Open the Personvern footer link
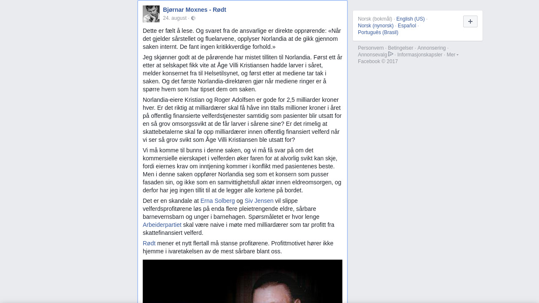 point(371,48)
